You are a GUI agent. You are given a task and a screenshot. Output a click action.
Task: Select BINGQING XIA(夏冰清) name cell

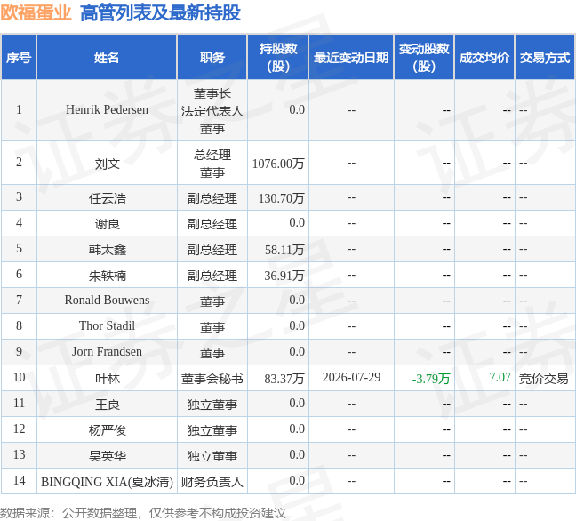pos(107,482)
